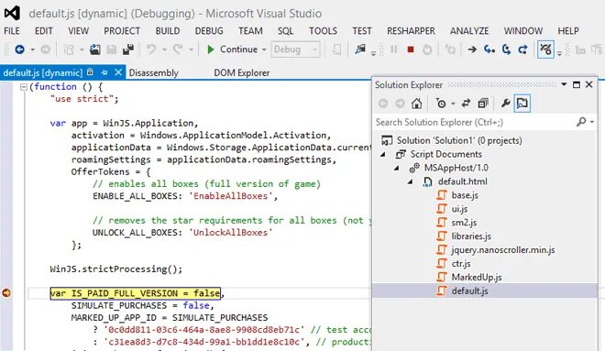Select libraries.js in Solution Explorer
This screenshot has width=605, height=351.
coord(471,236)
